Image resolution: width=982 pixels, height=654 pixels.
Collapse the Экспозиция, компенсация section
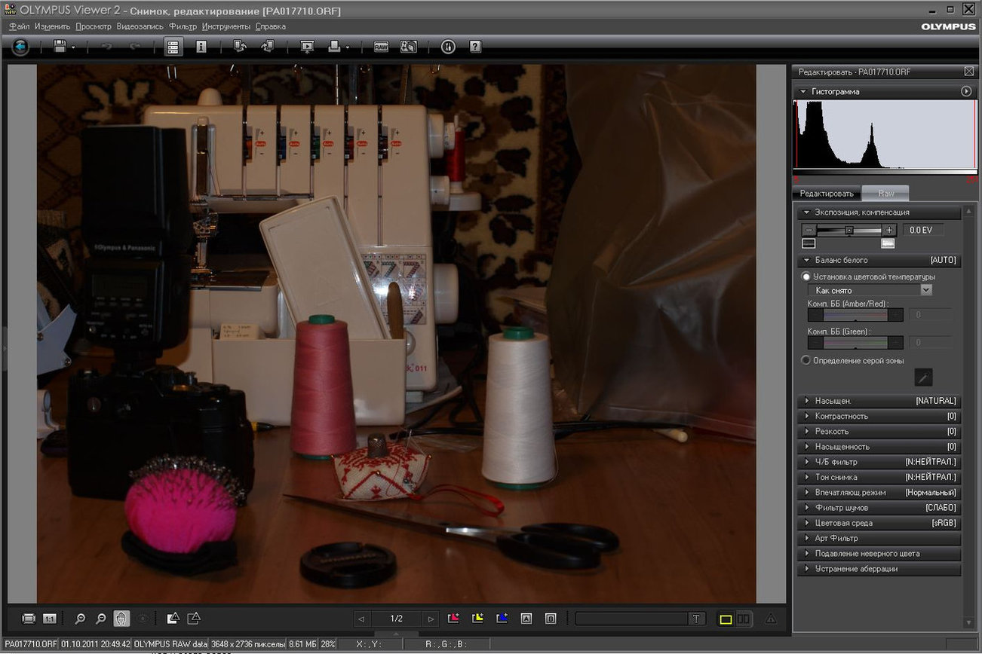point(807,212)
